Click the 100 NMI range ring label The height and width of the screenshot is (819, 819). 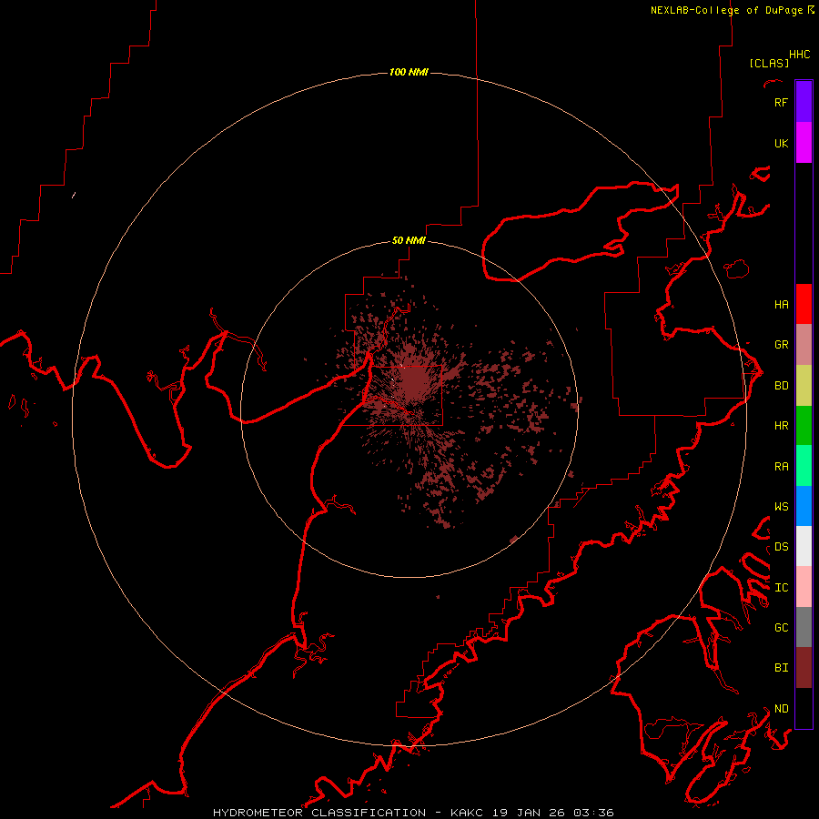point(409,72)
